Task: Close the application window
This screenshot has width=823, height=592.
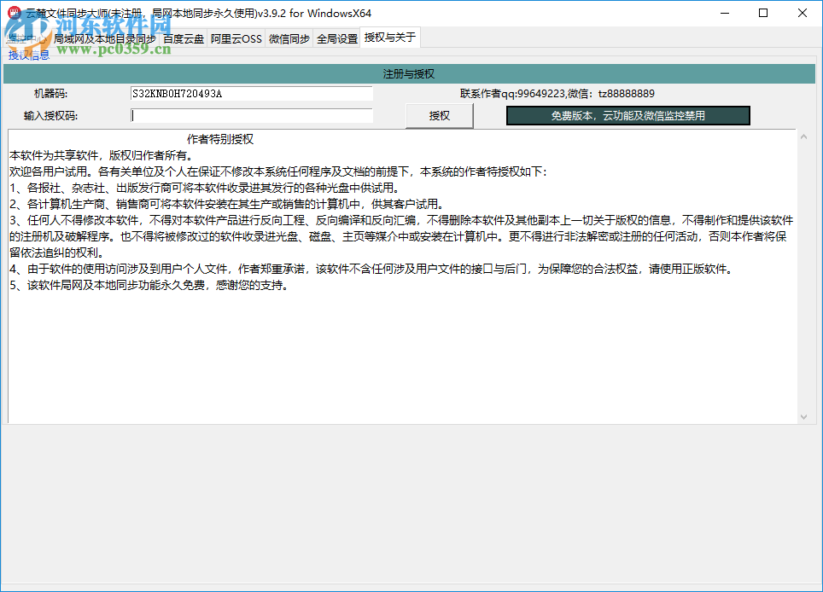Action: (802, 13)
